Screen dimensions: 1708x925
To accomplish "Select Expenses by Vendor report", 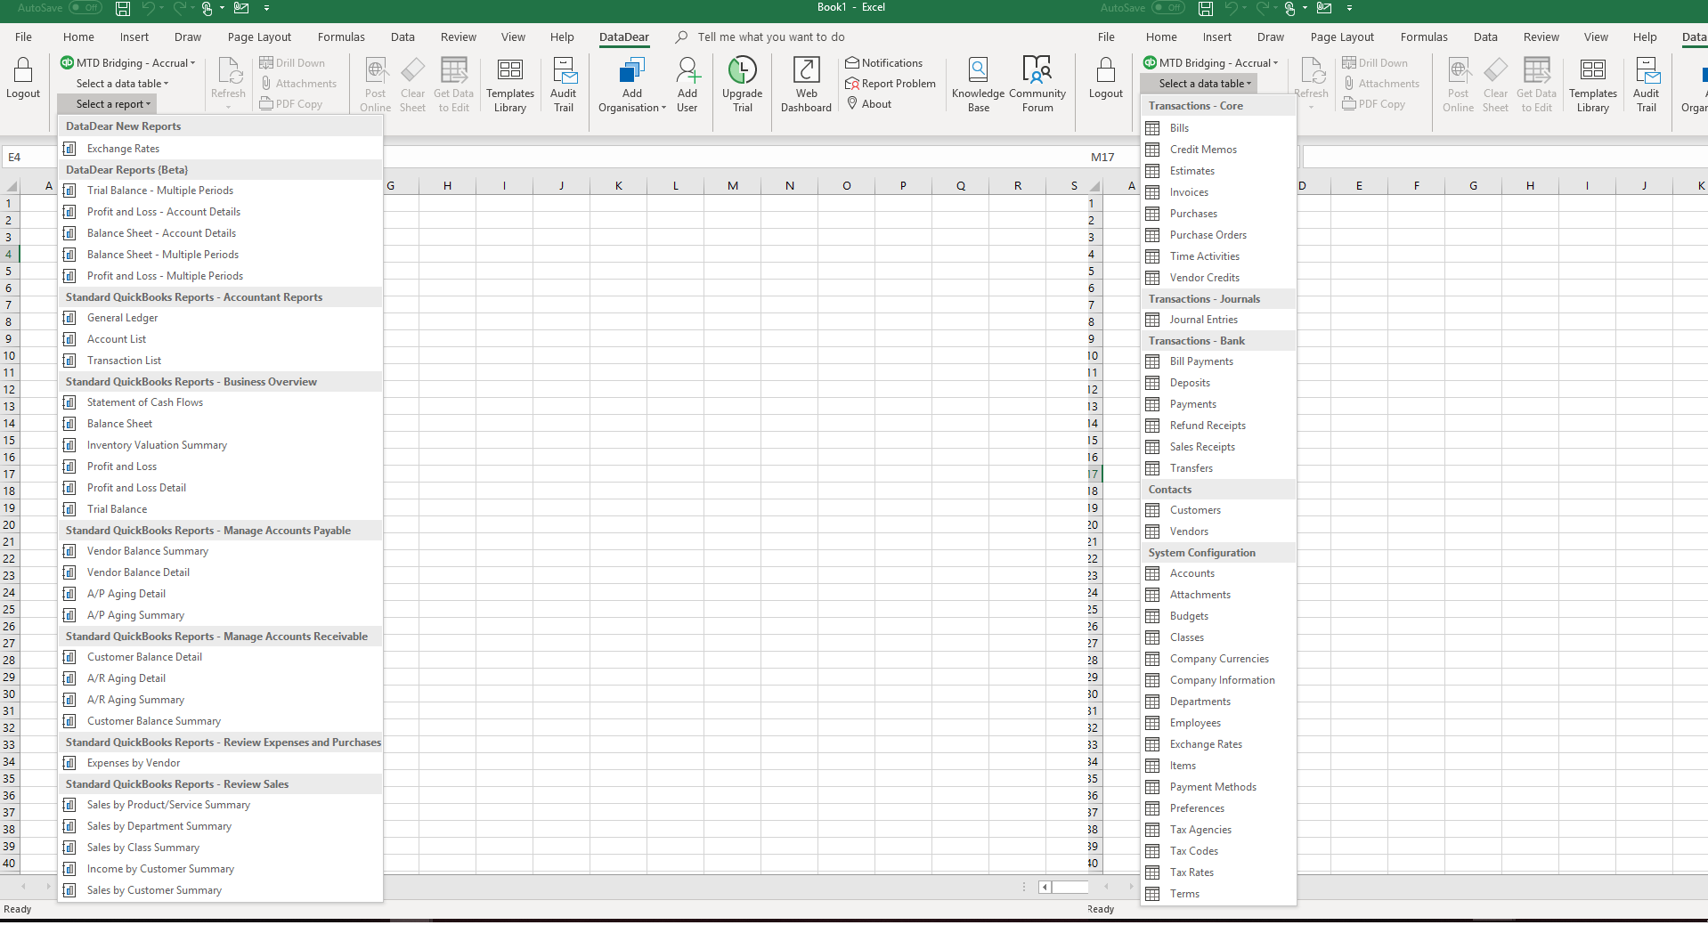I will [x=220, y=763].
